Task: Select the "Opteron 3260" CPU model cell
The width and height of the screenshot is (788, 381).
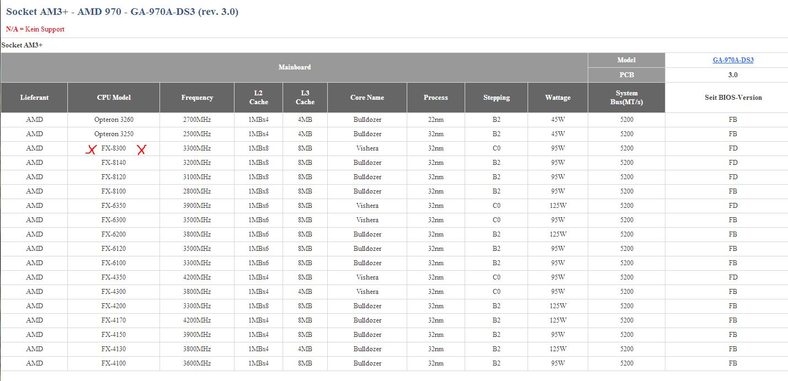Action: [x=114, y=120]
